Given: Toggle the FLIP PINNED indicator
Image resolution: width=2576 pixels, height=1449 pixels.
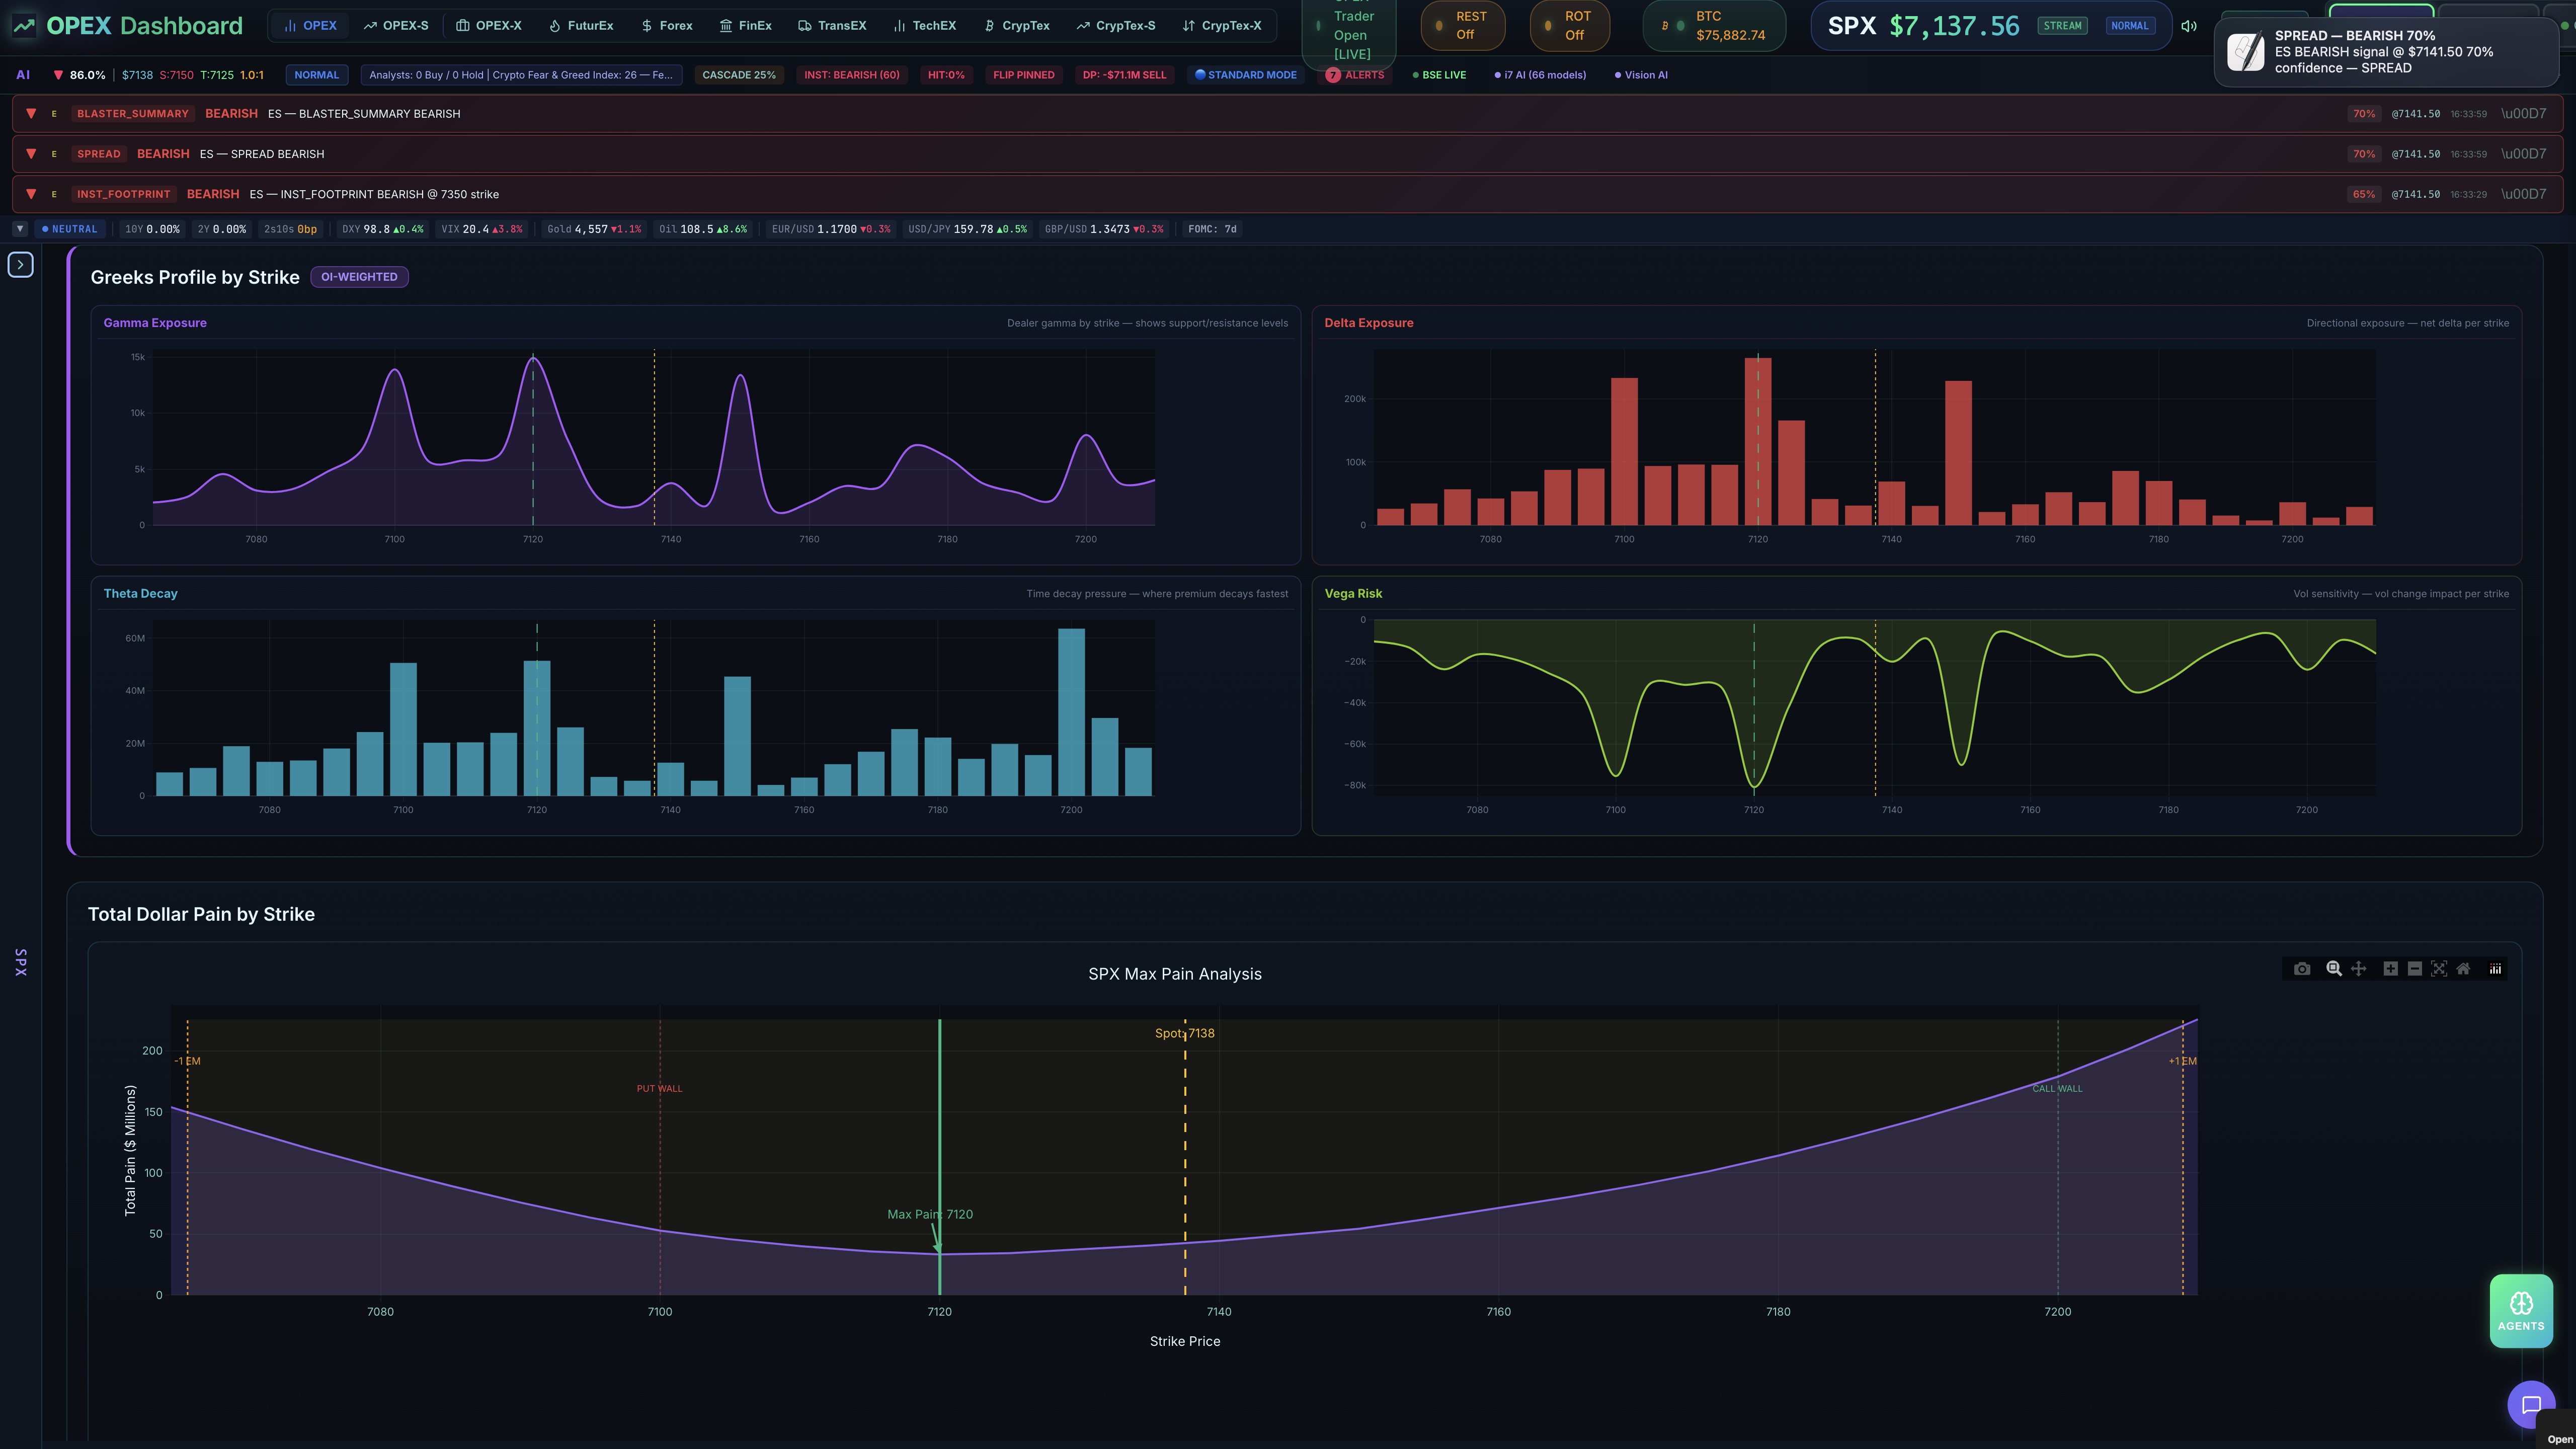Looking at the screenshot, I should (1023, 75).
